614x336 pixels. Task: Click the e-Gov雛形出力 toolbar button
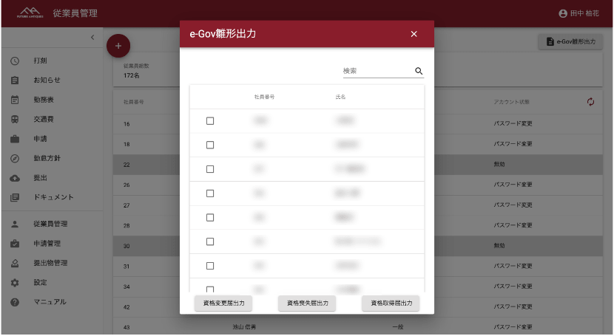[570, 42]
